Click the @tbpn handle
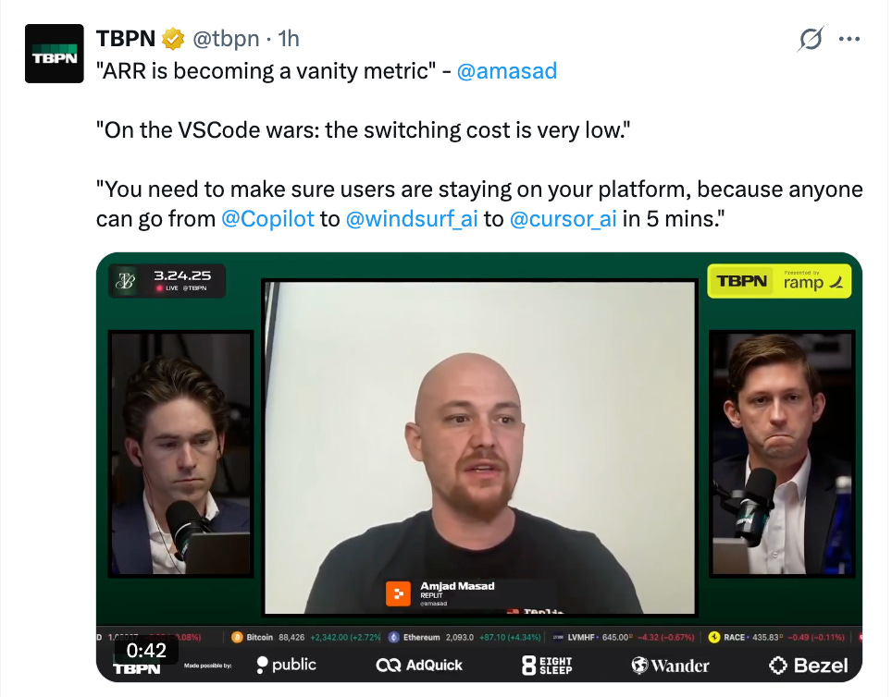The width and height of the screenshot is (892, 697). 226,39
